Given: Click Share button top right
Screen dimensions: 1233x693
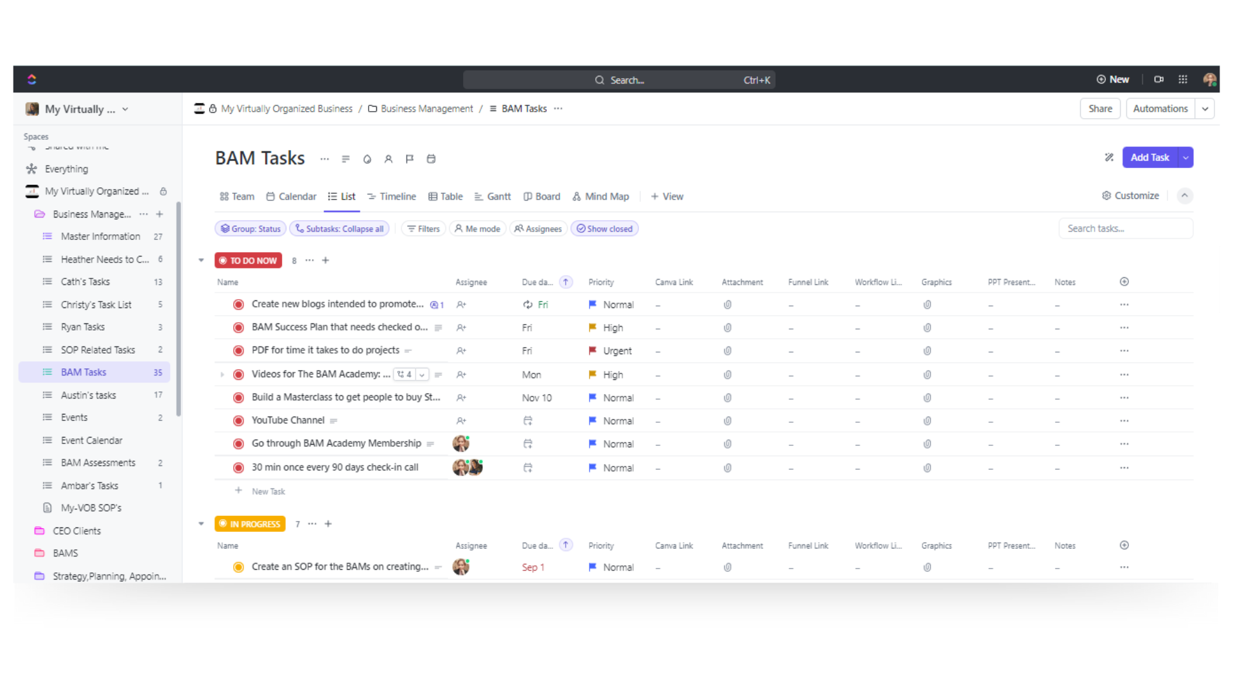Looking at the screenshot, I should pos(1099,108).
